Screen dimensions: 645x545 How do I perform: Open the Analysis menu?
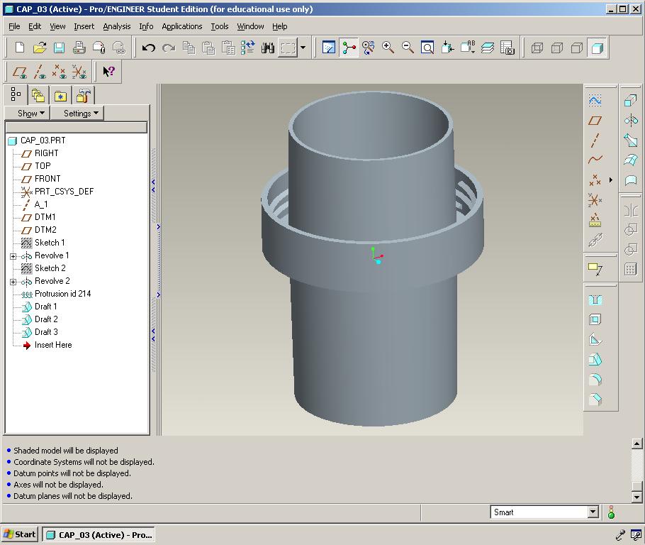[x=116, y=26]
